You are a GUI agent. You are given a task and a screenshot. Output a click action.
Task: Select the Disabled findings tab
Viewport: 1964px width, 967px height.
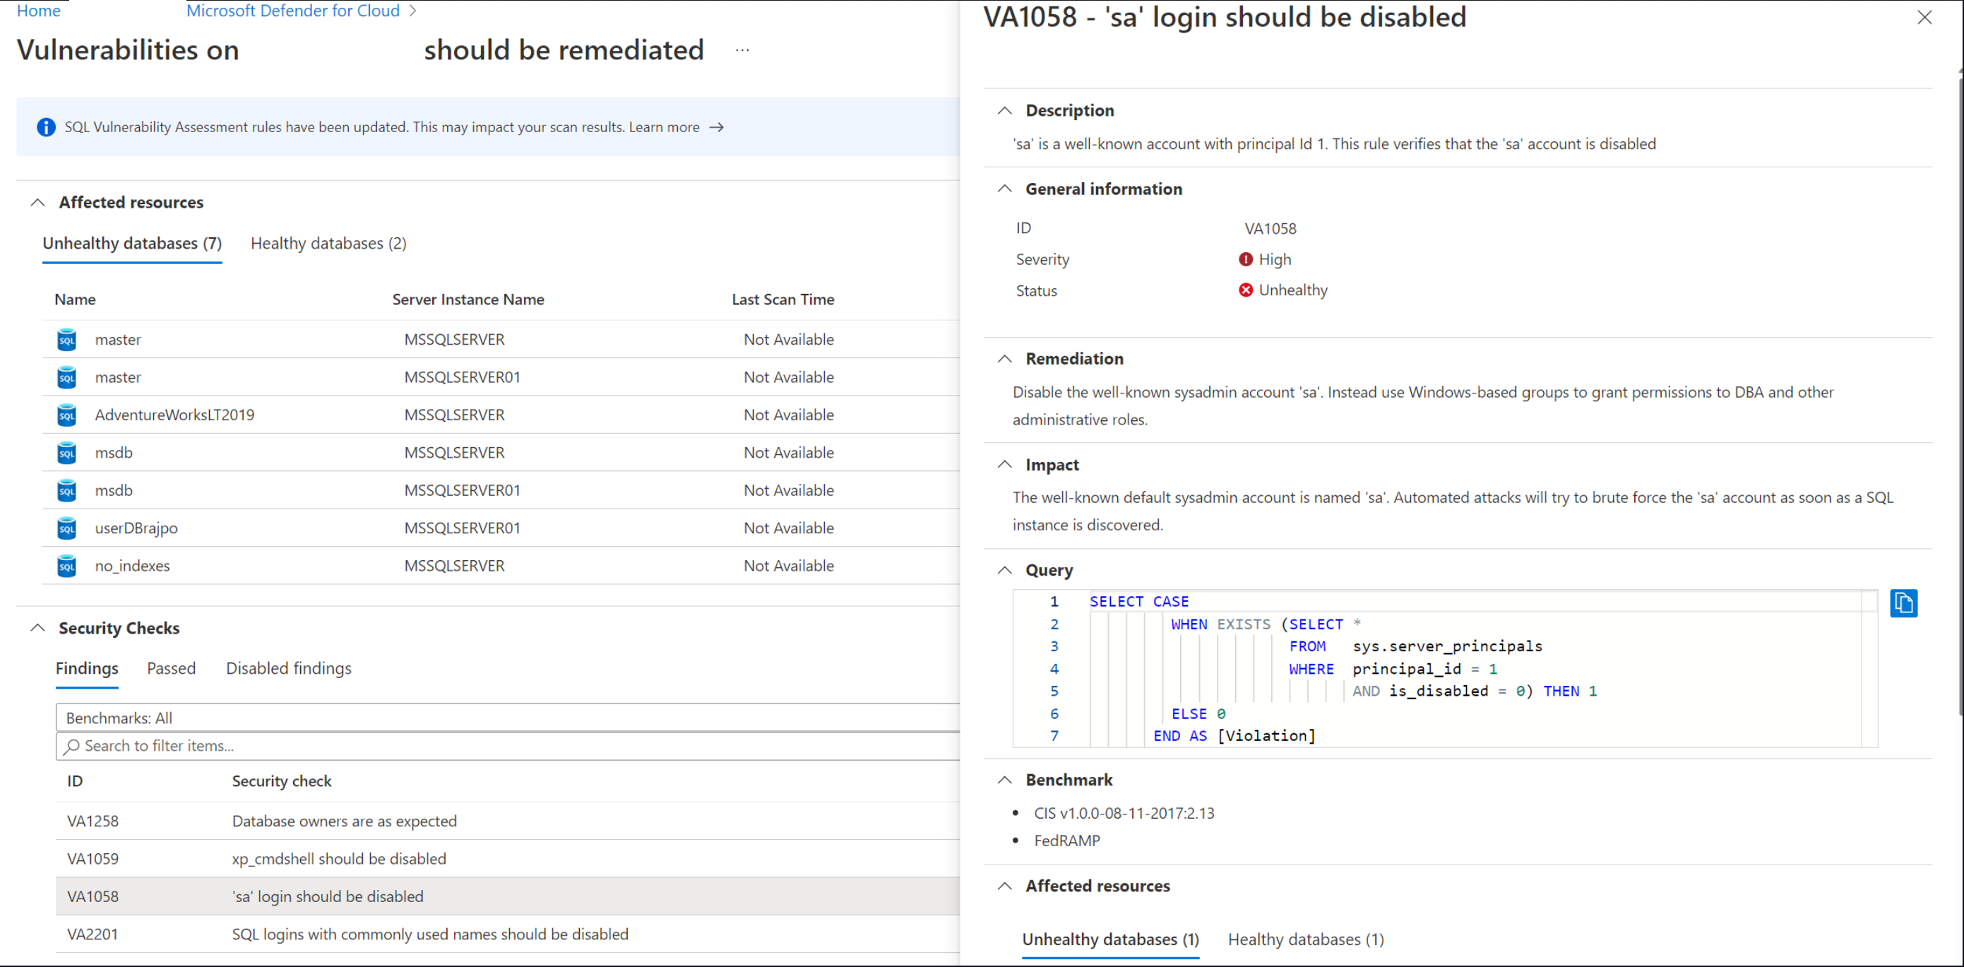287,668
